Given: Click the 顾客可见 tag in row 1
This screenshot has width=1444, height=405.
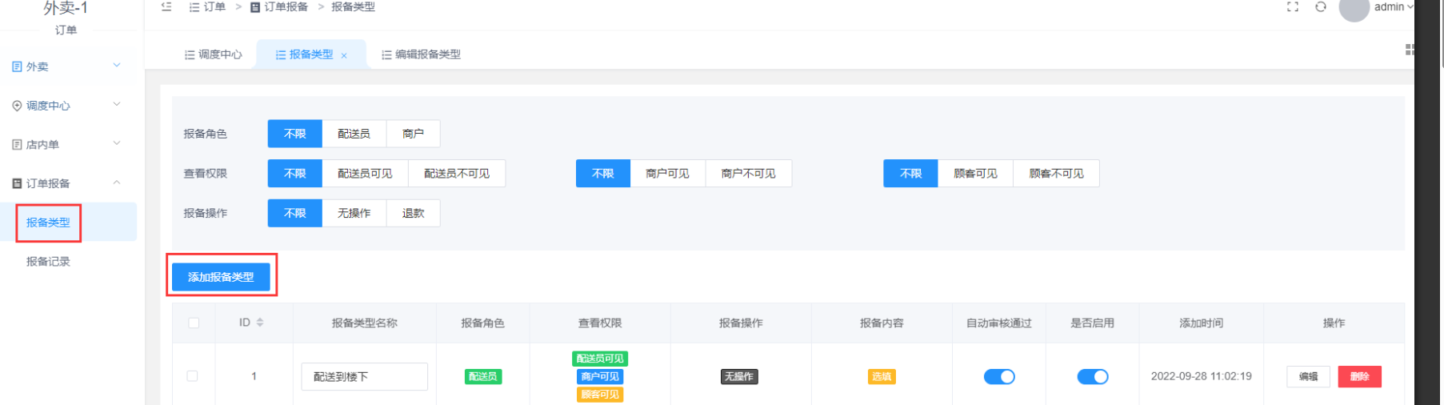Looking at the screenshot, I should 600,395.
